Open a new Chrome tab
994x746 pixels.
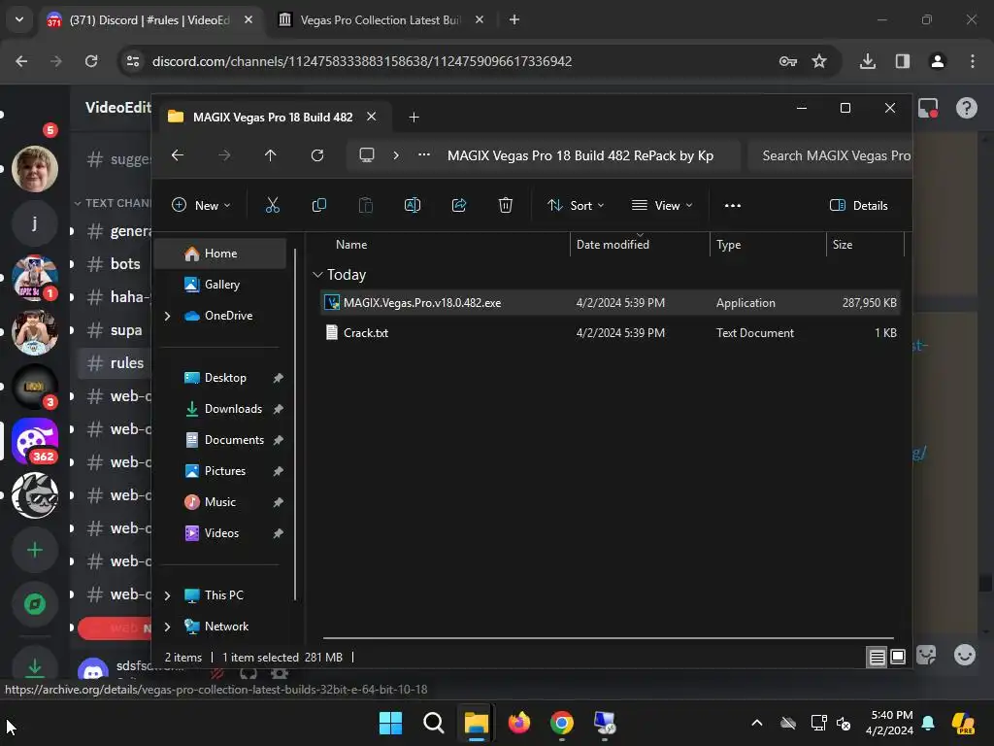pos(514,19)
